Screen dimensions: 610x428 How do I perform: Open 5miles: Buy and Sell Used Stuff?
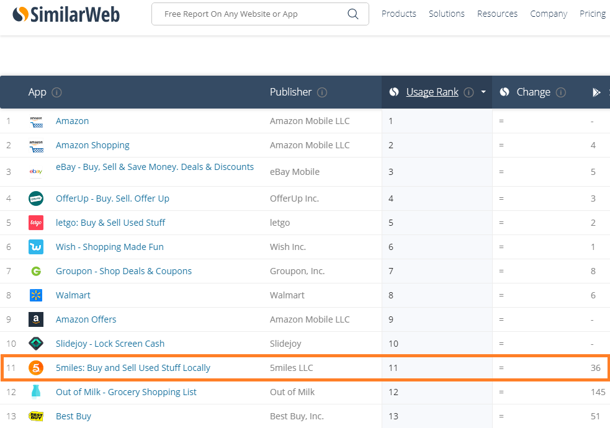click(x=133, y=368)
